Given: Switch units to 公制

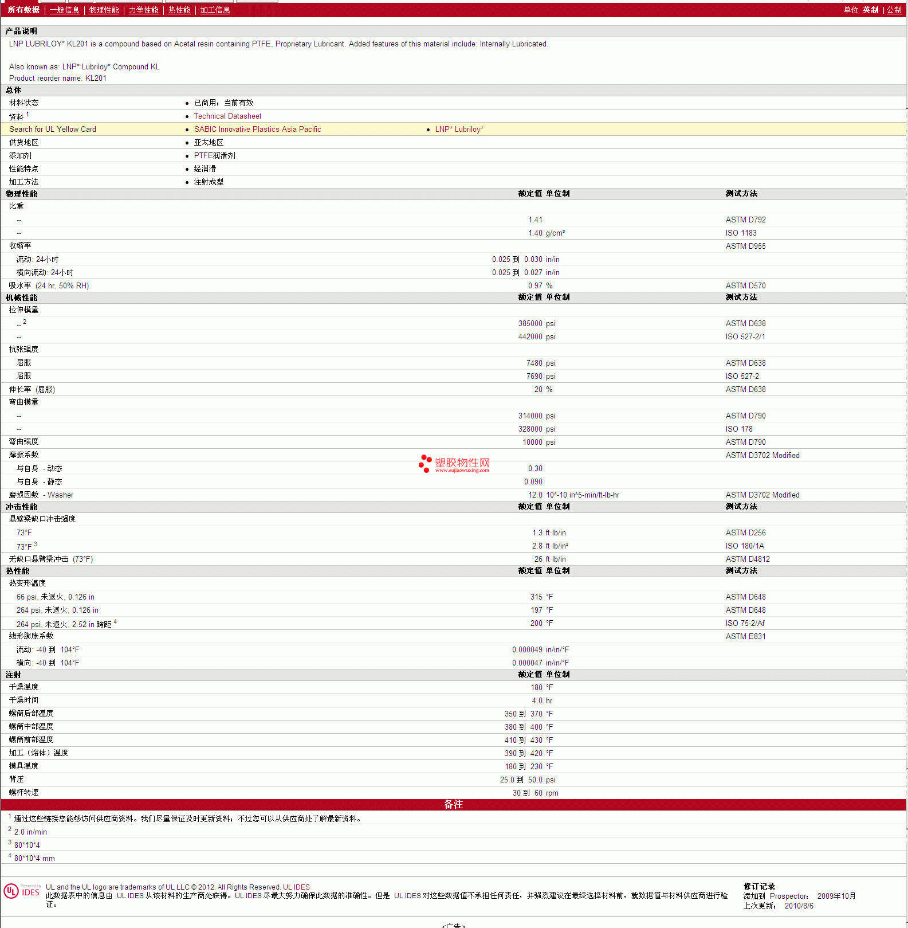Looking at the screenshot, I should pyautogui.click(x=894, y=10).
